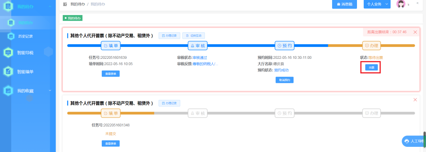Click the 等待出票 status text
This screenshot has height=152, width=426.
[x=376, y=58]
